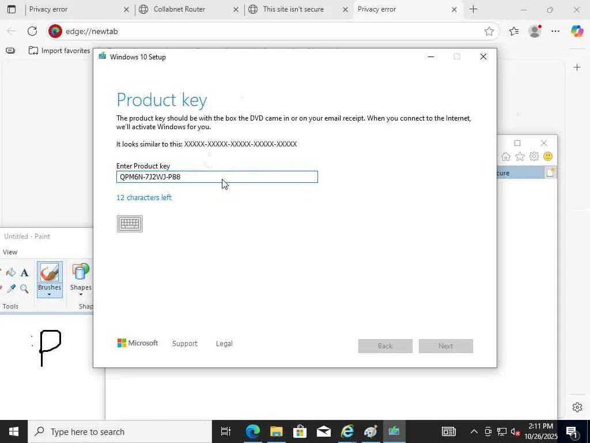Refresh the Edge page
The width and height of the screenshot is (590, 443).
(32, 31)
